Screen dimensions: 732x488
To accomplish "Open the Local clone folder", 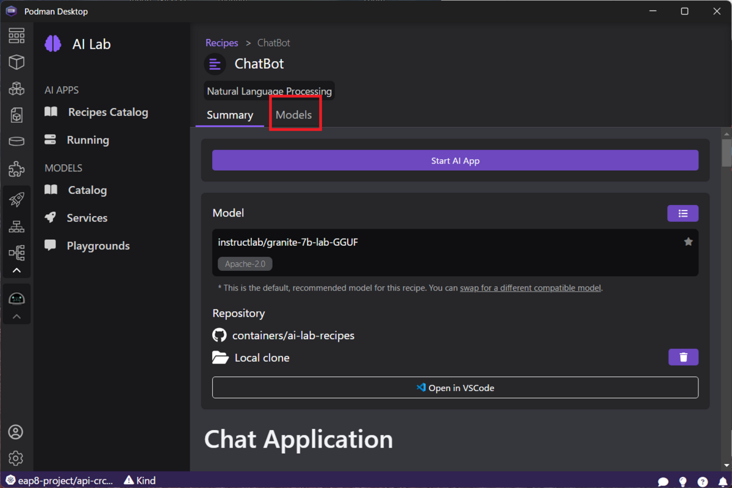I will pyautogui.click(x=262, y=358).
